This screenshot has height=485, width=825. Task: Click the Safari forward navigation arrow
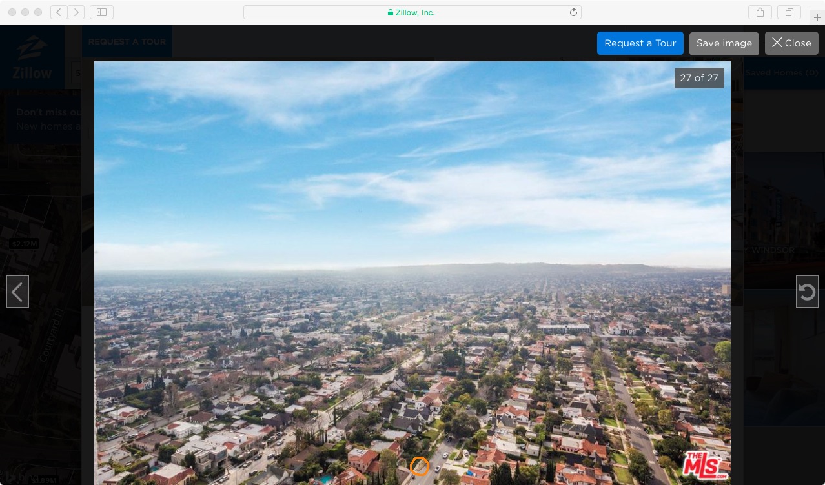coord(76,12)
